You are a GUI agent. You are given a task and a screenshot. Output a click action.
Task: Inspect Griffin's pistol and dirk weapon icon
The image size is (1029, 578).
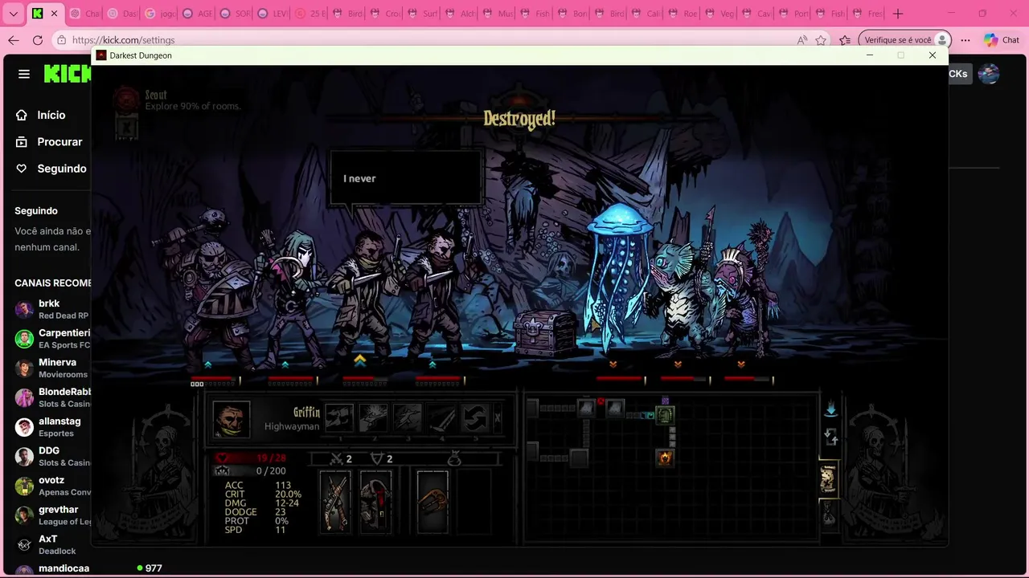(335, 503)
